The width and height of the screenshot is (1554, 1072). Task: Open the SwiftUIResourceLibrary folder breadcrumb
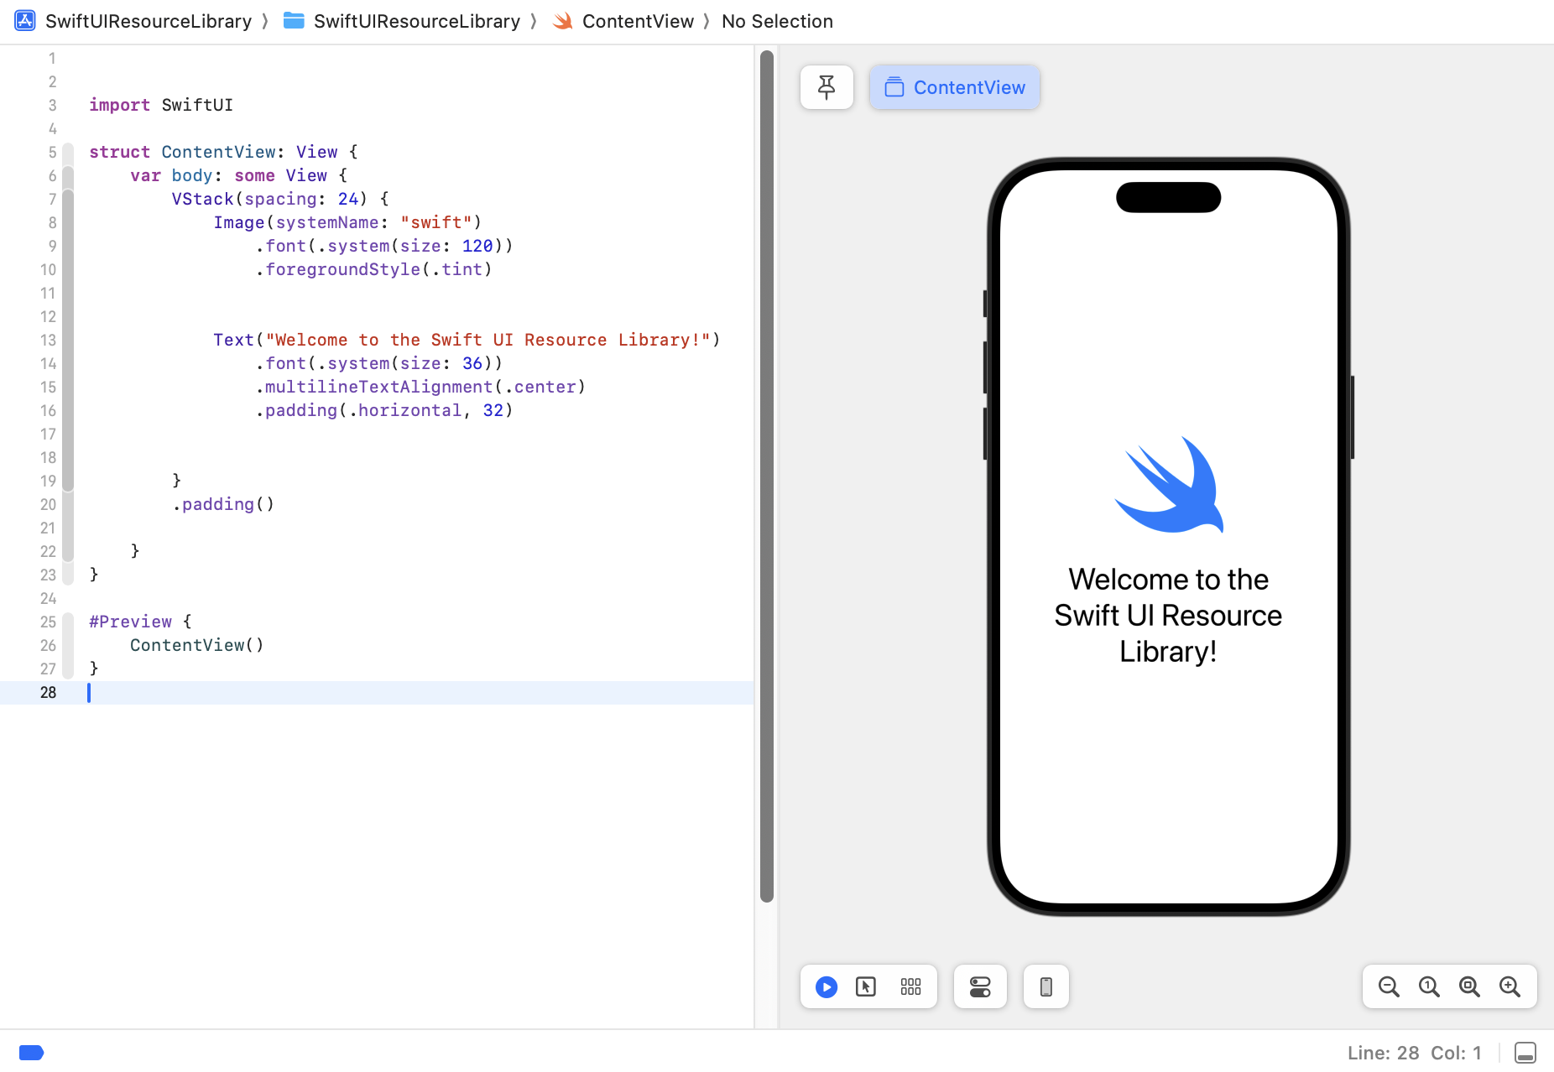click(417, 21)
